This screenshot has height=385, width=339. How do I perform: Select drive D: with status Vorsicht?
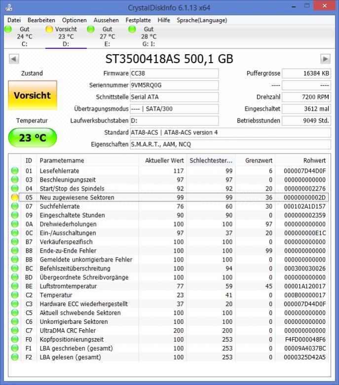pyautogui.click(x=66, y=37)
